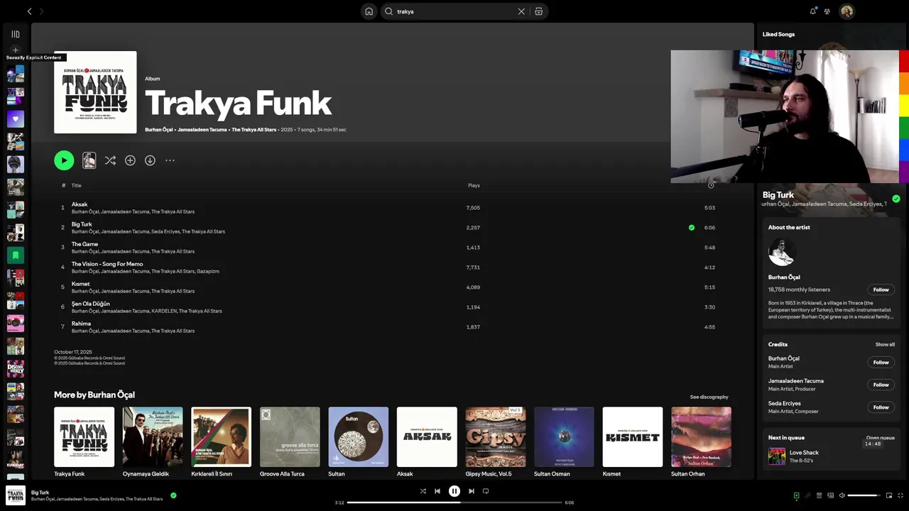Open the Home page icon
This screenshot has height=511, width=909.
click(369, 11)
